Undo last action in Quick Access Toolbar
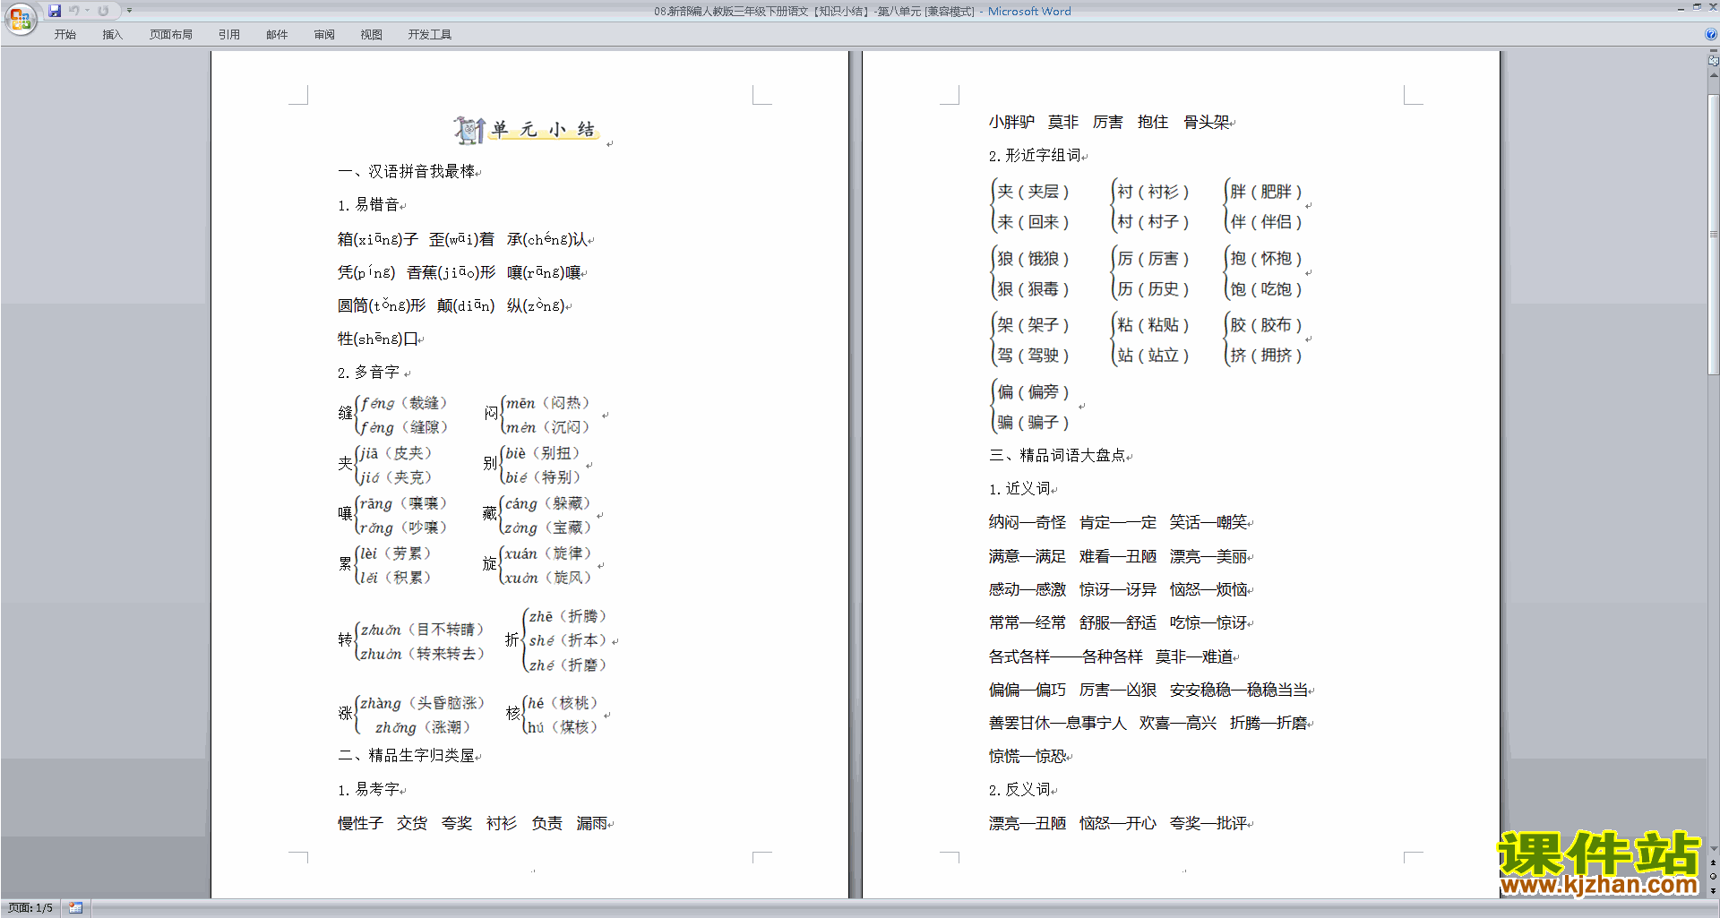 [73, 11]
